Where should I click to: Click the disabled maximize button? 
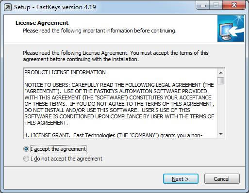(x=216, y=5)
